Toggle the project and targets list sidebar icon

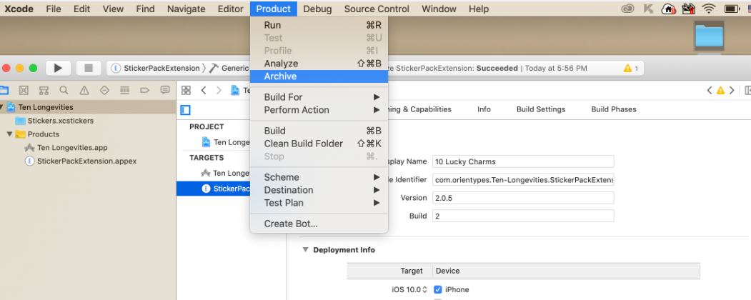185,110
